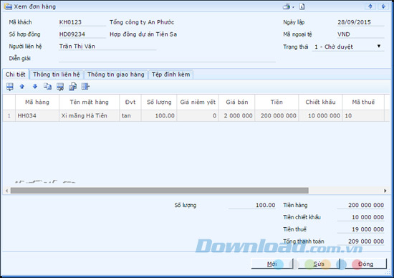
Task: Click the paste rows icon
Action: (72, 87)
